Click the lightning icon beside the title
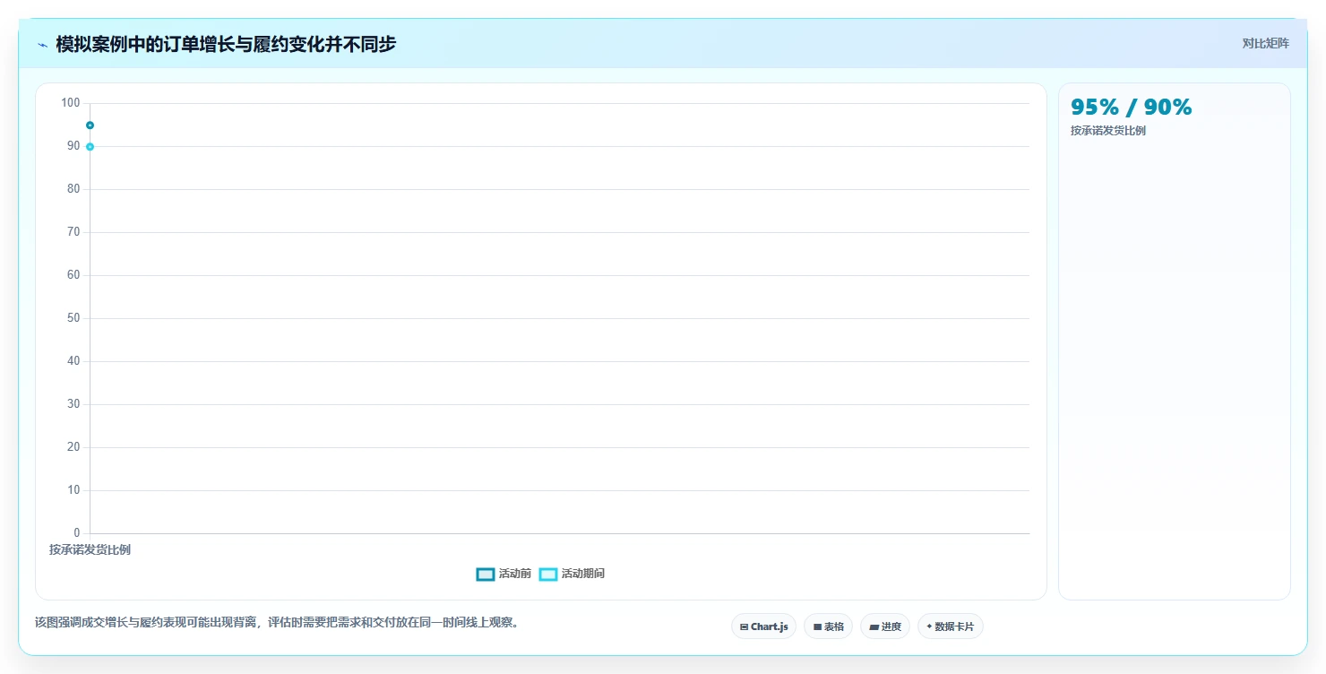1326x674 pixels. point(42,45)
